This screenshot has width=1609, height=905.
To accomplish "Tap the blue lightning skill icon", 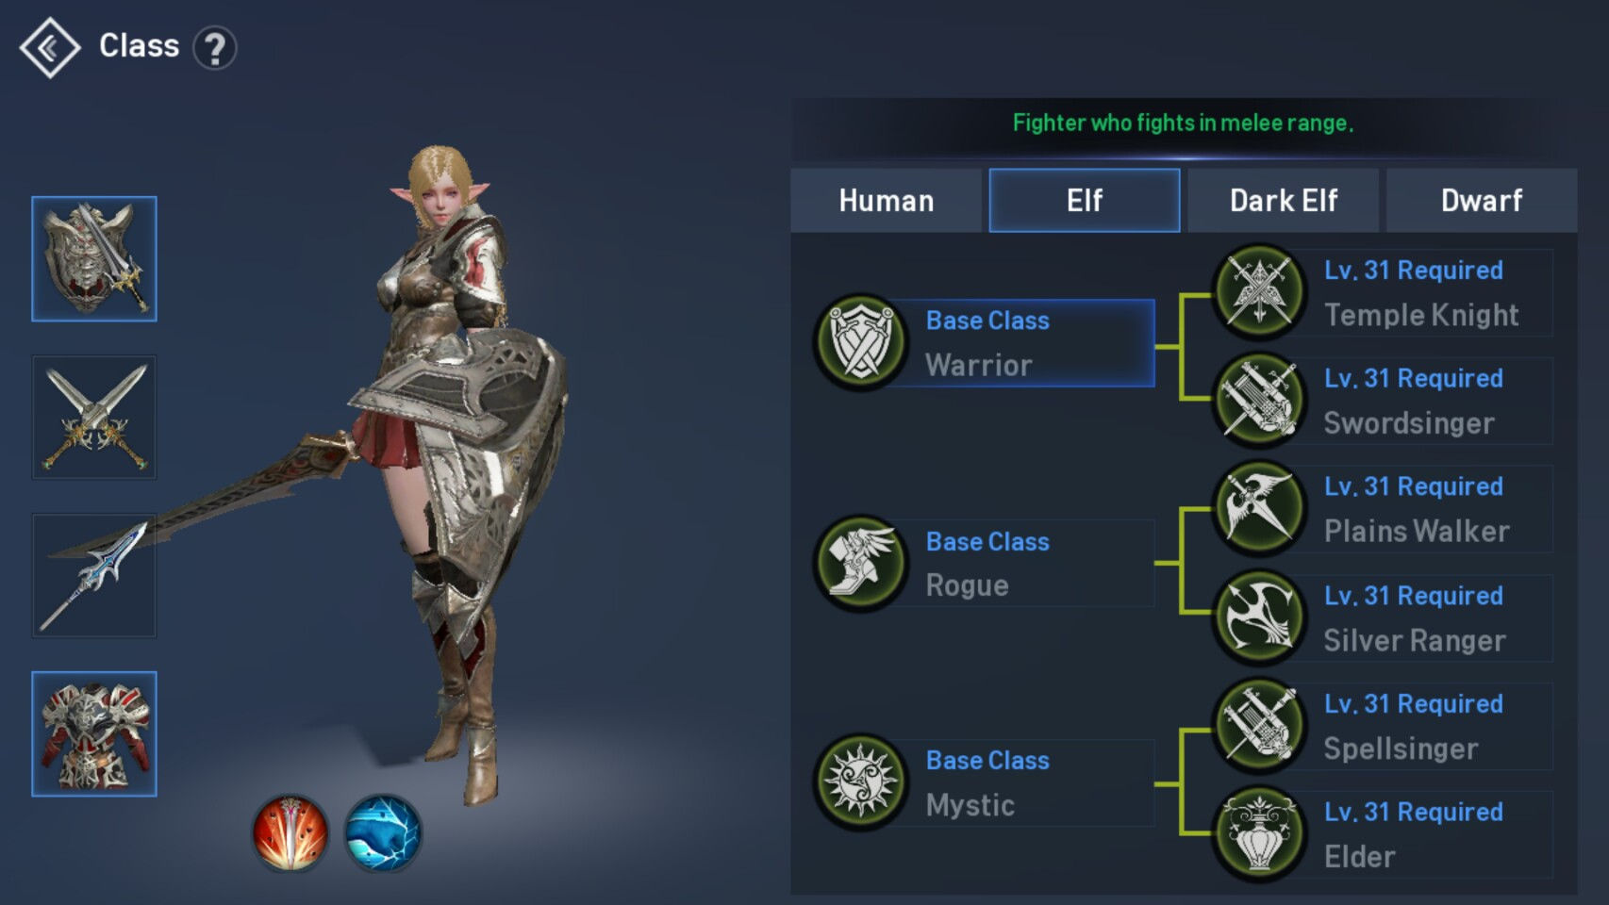I will pos(383,833).
